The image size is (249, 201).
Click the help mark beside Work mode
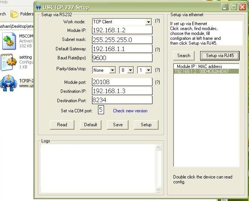pyautogui.click(x=157, y=21)
